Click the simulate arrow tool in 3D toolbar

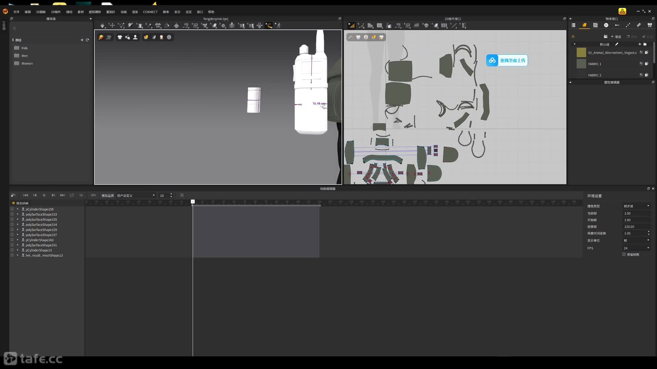(102, 26)
